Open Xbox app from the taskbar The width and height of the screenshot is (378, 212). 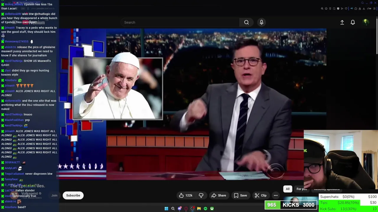[x=212, y=209]
